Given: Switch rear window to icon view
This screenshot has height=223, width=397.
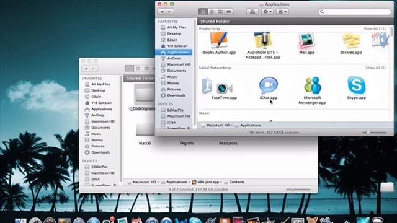Looking at the screenshot, I should 130,69.
